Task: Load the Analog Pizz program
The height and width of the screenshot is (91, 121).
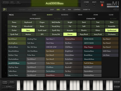Action: [36, 39]
